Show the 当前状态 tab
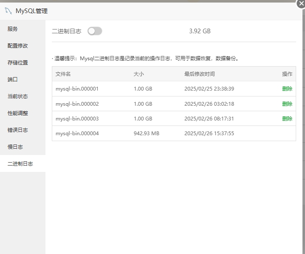 click(23, 96)
